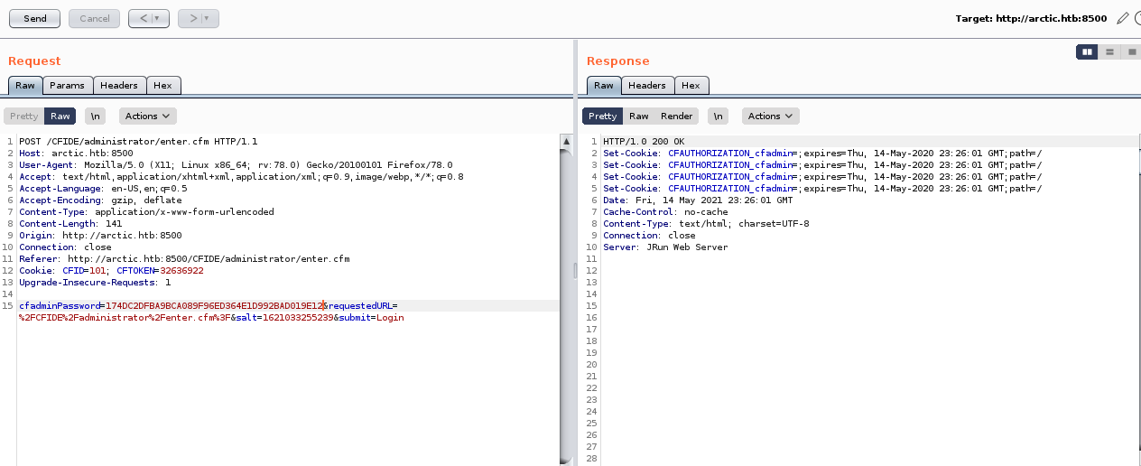Click the Send request button
The width and height of the screenshot is (1141, 466).
point(35,18)
